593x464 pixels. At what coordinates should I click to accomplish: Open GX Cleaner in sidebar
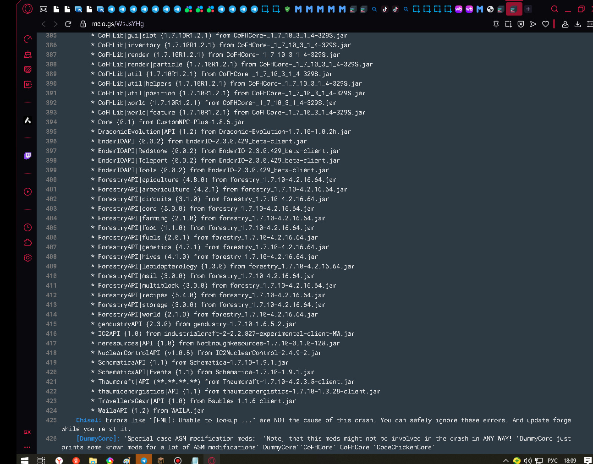[x=27, y=55]
